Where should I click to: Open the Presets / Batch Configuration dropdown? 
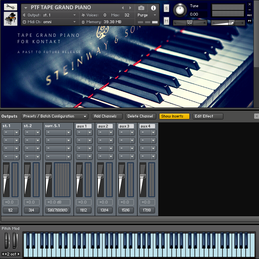pyautogui.click(x=54, y=116)
